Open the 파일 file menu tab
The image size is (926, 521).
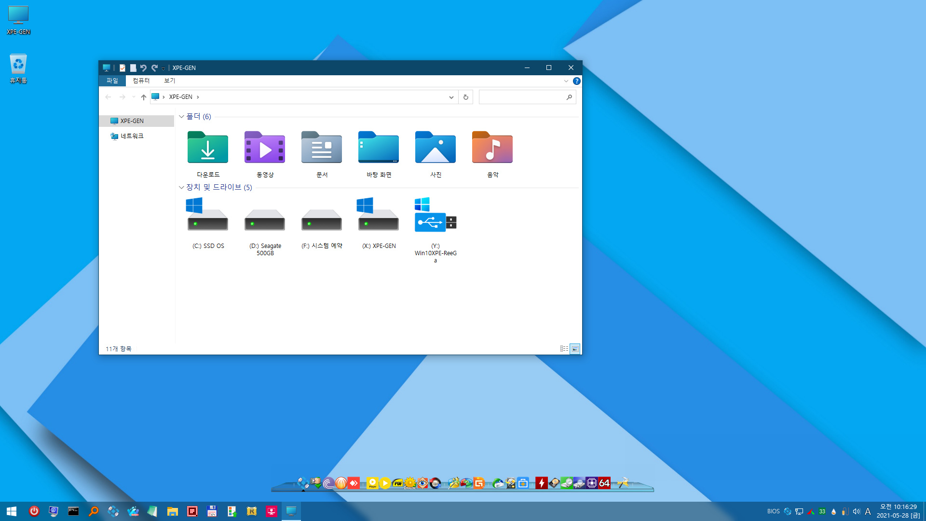(x=112, y=81)
